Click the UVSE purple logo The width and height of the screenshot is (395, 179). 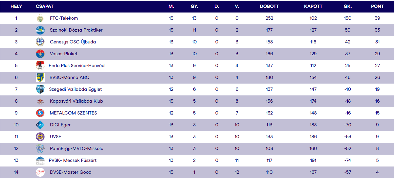pyautogui.click(x=40, y=137)
